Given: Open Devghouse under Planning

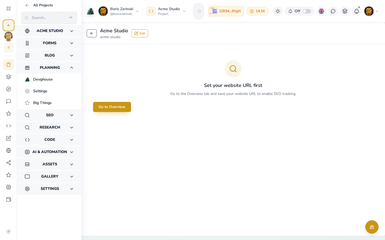Looking at the screenshot, I should (49, 79).
